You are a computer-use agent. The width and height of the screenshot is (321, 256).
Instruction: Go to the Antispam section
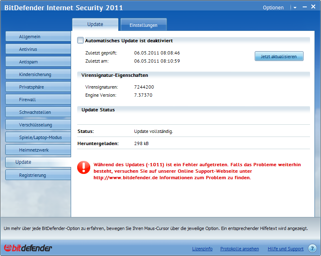click(x=38, y=62)
